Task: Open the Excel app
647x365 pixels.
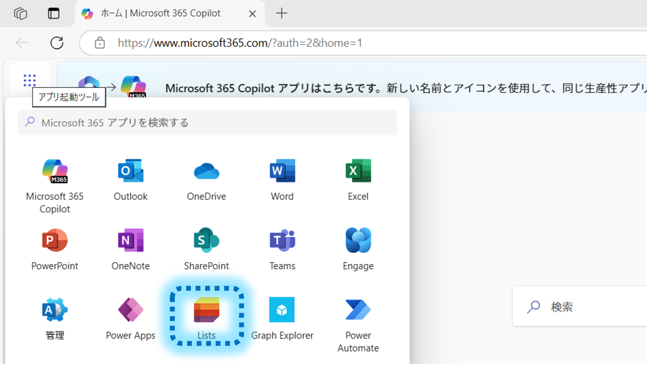Action: (x=358, y=180)
